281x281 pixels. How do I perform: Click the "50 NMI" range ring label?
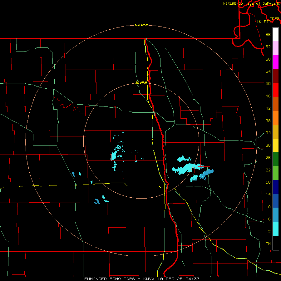point(141,83)
